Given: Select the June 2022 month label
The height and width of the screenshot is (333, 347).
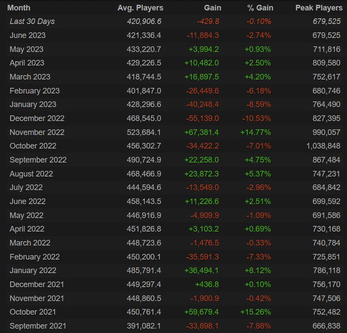Looking at the screenshot, I should pyautogui.click(x=28, y=201).
